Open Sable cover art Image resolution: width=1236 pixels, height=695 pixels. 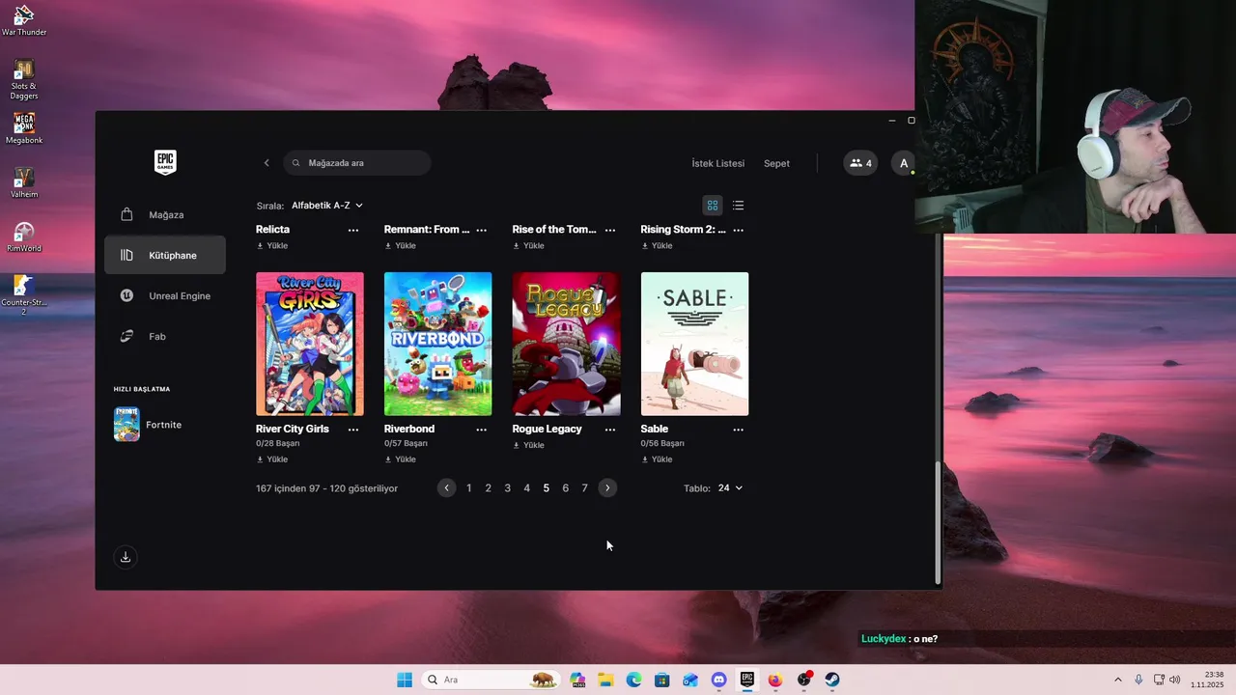tap(695, 344)
